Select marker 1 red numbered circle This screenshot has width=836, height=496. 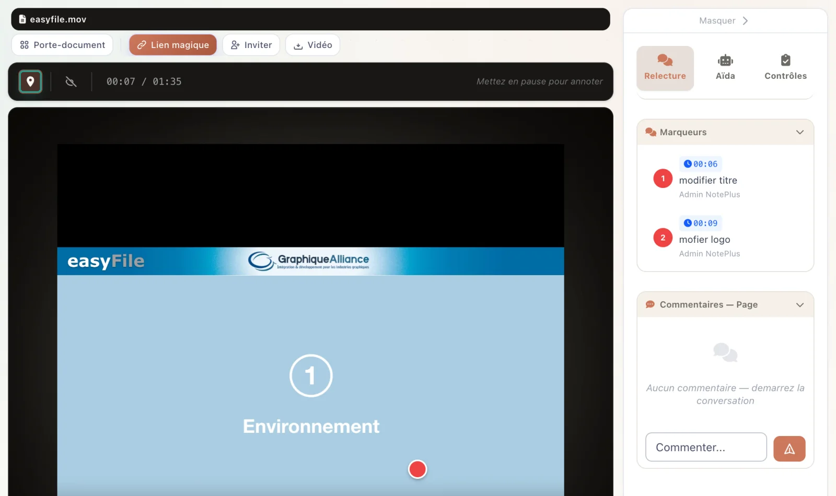point(663,179)
